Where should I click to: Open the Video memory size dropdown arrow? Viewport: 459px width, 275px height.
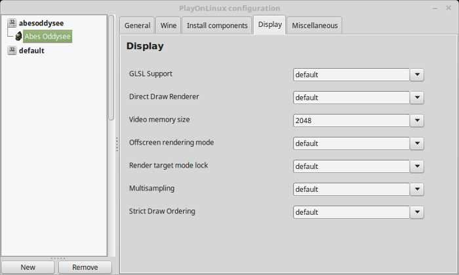click(417, 120)
